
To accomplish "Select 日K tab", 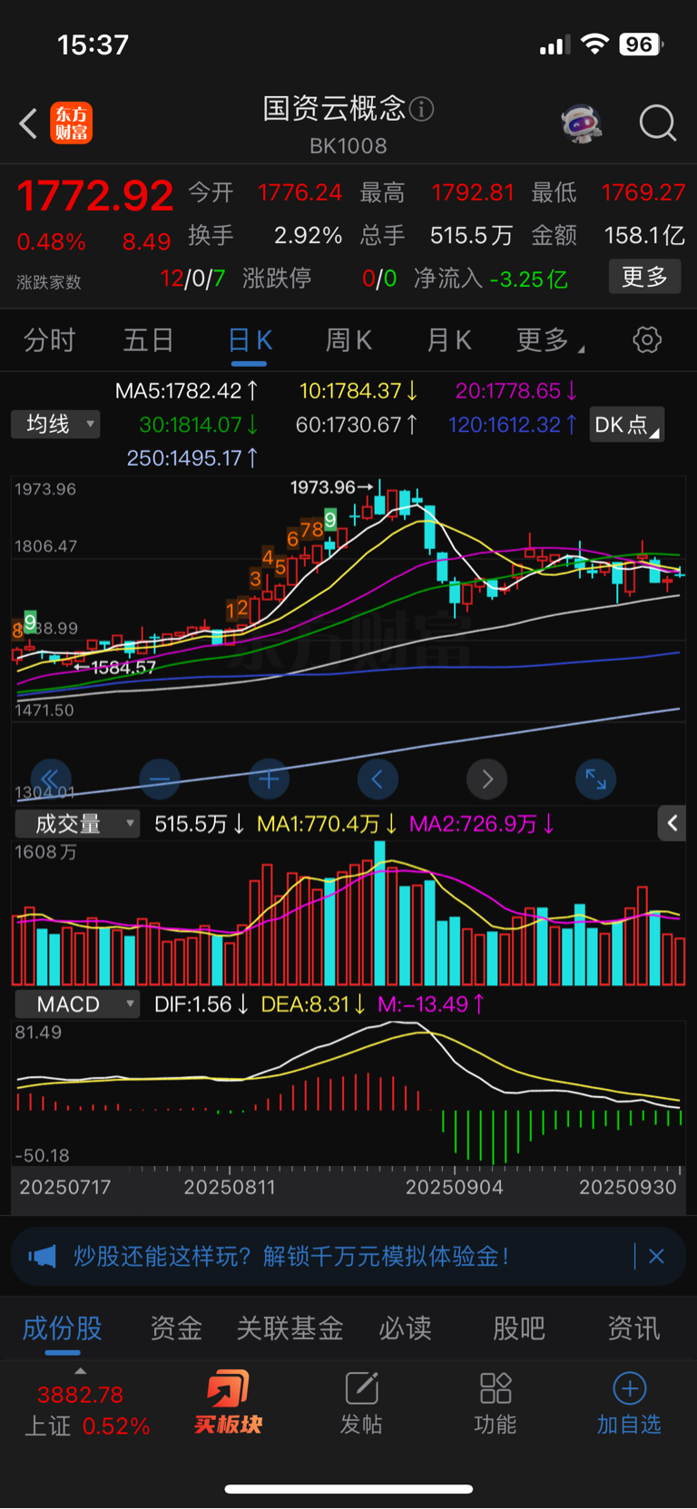I will click(250, 340).
